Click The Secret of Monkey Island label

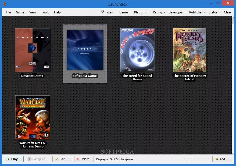(x=189, y=77)
